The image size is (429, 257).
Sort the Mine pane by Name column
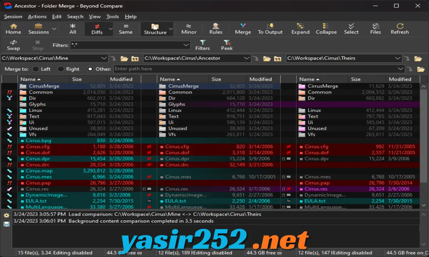tap(44, 79)
